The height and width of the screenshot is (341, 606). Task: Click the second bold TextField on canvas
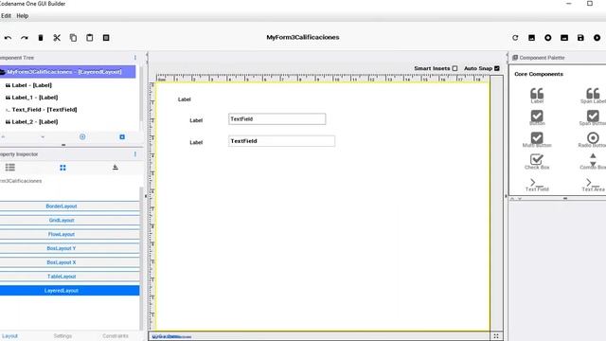(x=282, y=141)
